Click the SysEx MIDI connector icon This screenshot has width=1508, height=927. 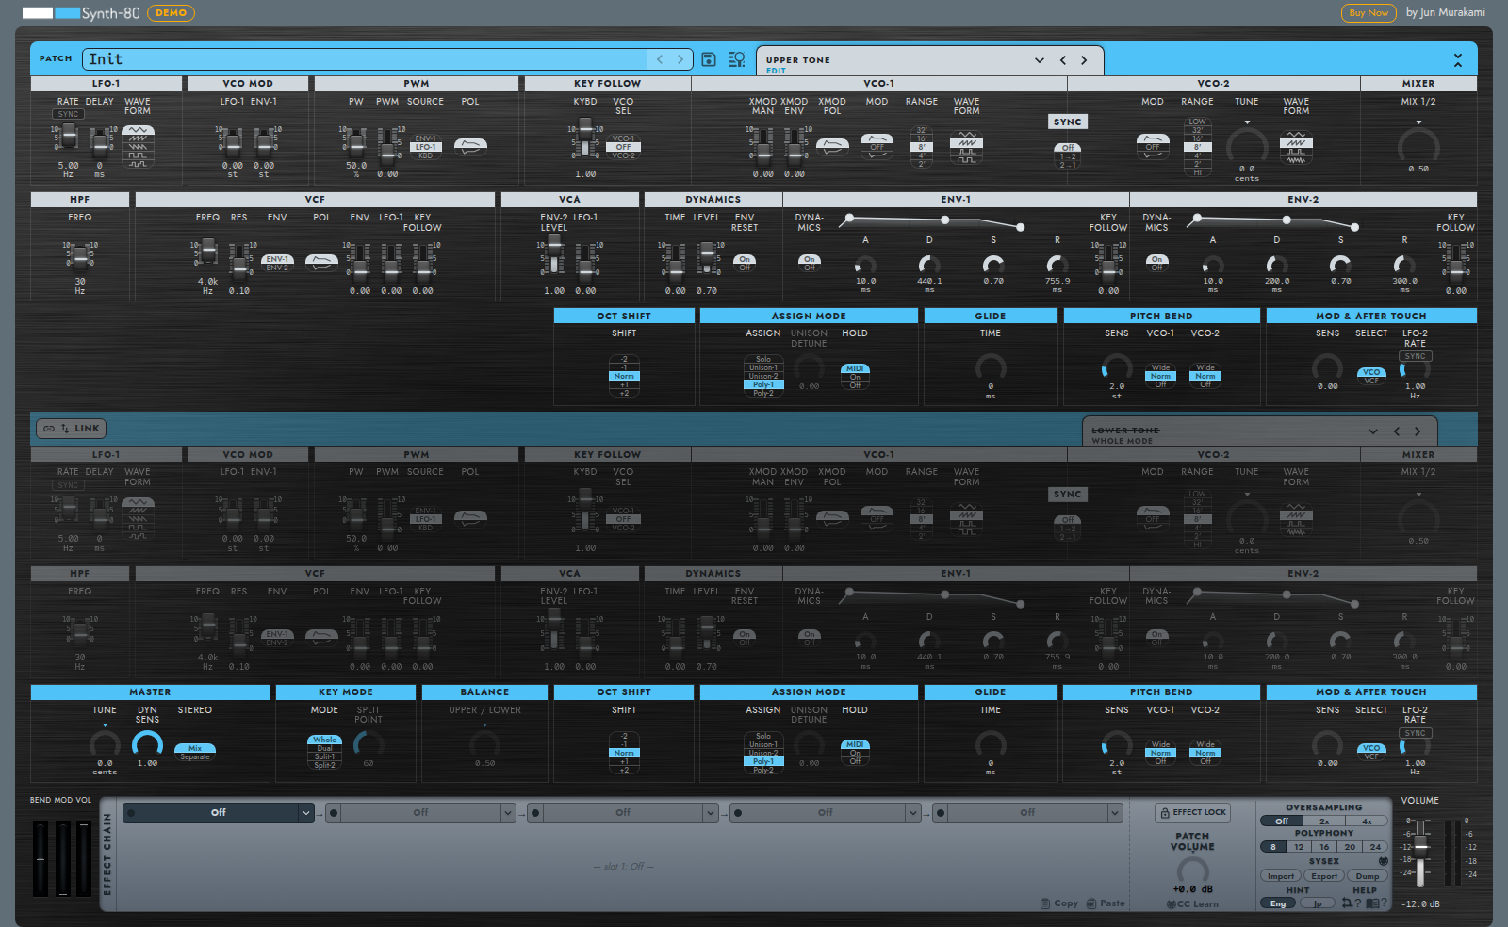coord(1384,861)
